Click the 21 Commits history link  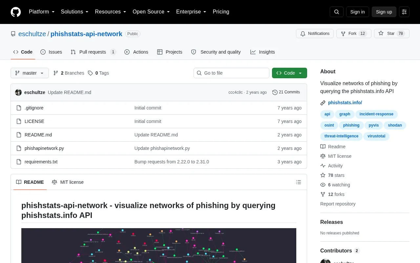[286, 92]
